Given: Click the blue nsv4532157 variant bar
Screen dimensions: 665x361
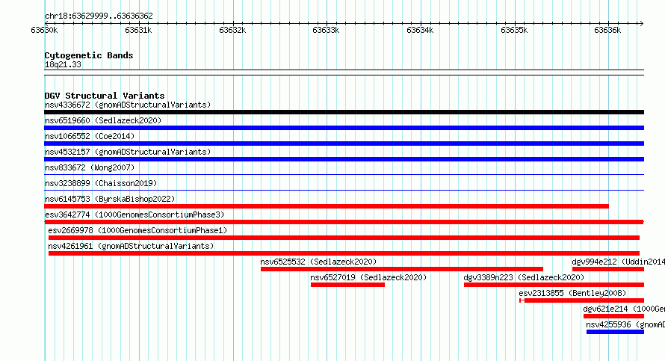Looking at the screenshot, I should (344, 159).
